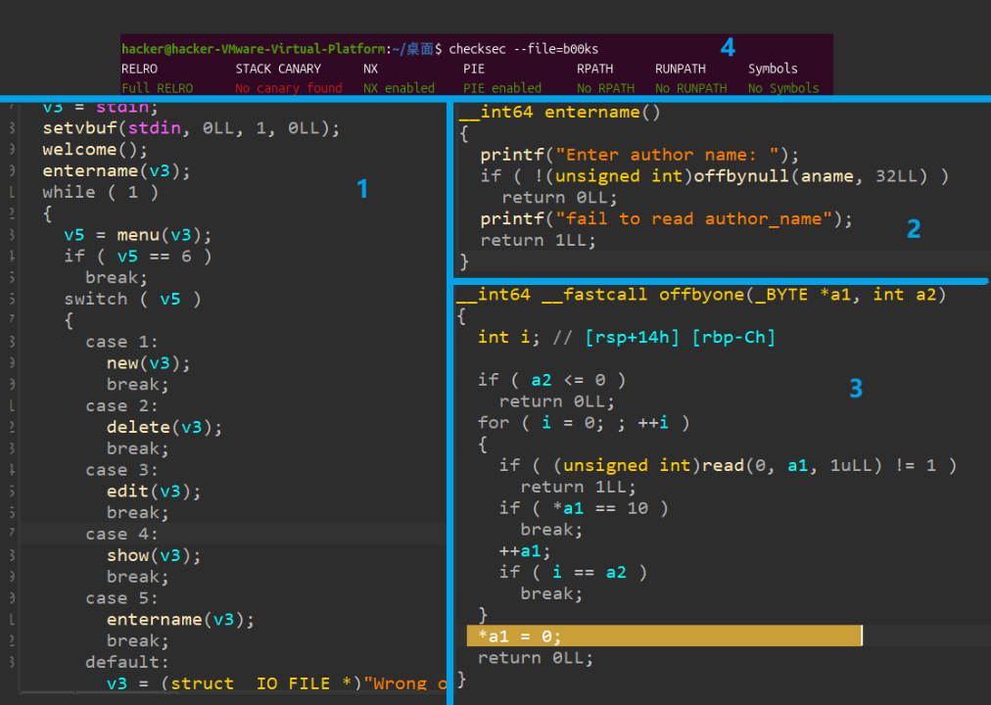
Task: Click the printf "fail to read author_name" line
Action: (x=666, y=218)
